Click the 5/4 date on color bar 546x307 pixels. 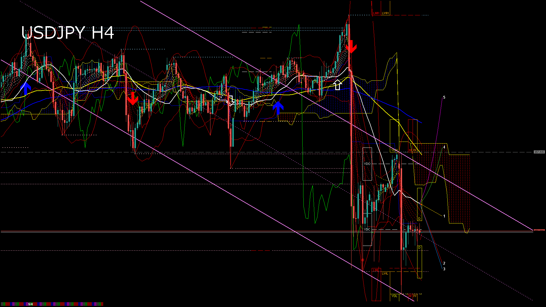click(30, 304)
